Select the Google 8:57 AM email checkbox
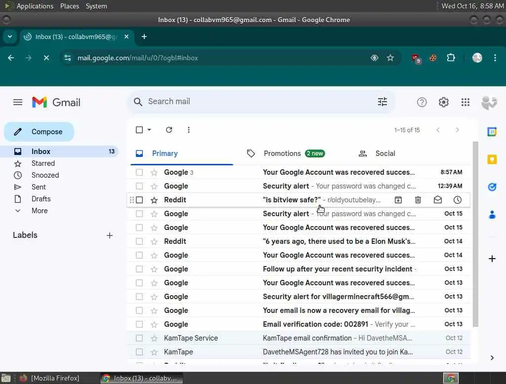 tap(139, 172)
